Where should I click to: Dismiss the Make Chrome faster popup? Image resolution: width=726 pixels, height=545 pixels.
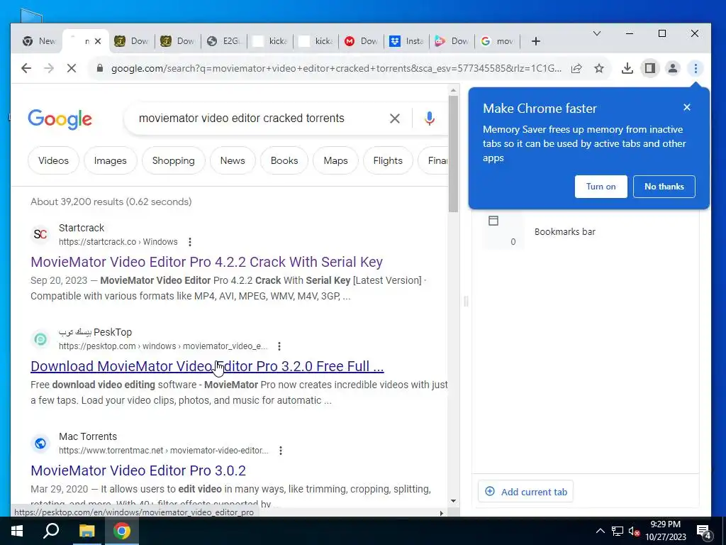tap(687, 108)
